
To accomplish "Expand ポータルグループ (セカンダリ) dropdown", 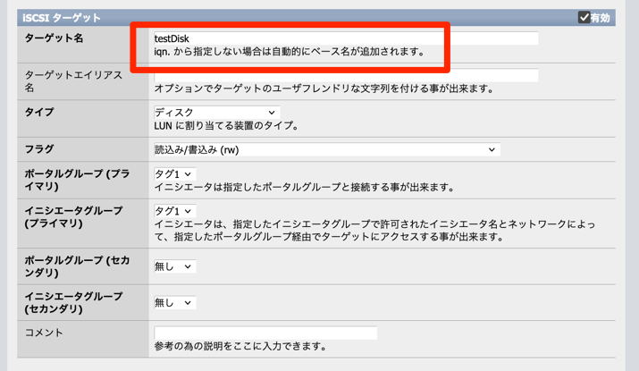I will pyautogui.click(x=174, y=266).
